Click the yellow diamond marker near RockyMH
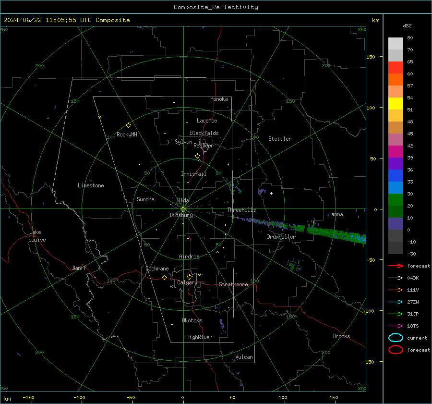The image size is (432, 404). click(x=128, y=125)
